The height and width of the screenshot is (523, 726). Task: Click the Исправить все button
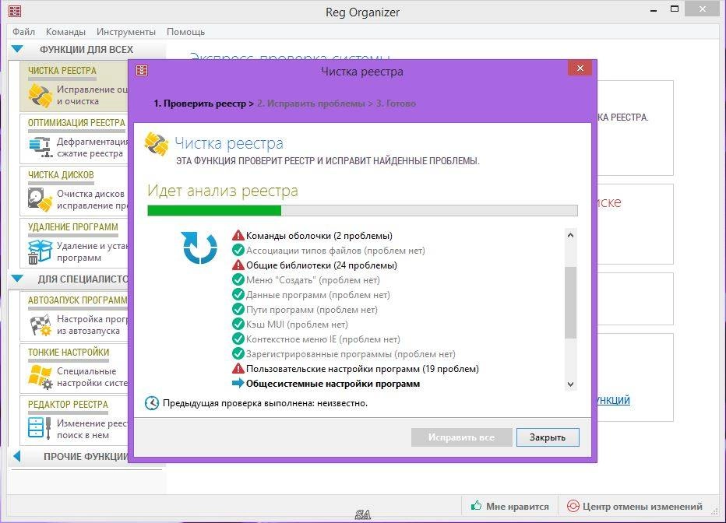[461, 437]
